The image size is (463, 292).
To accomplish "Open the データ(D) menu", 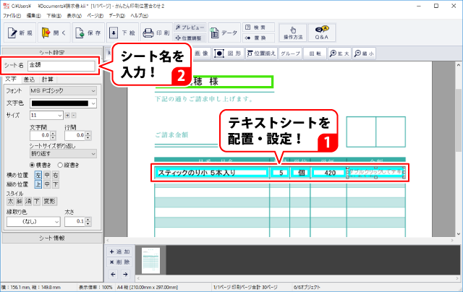I will [117, 16].
